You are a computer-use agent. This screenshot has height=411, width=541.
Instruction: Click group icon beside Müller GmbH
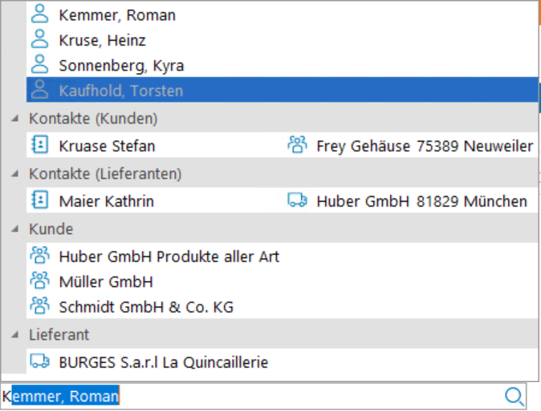(x=39, y=281)
